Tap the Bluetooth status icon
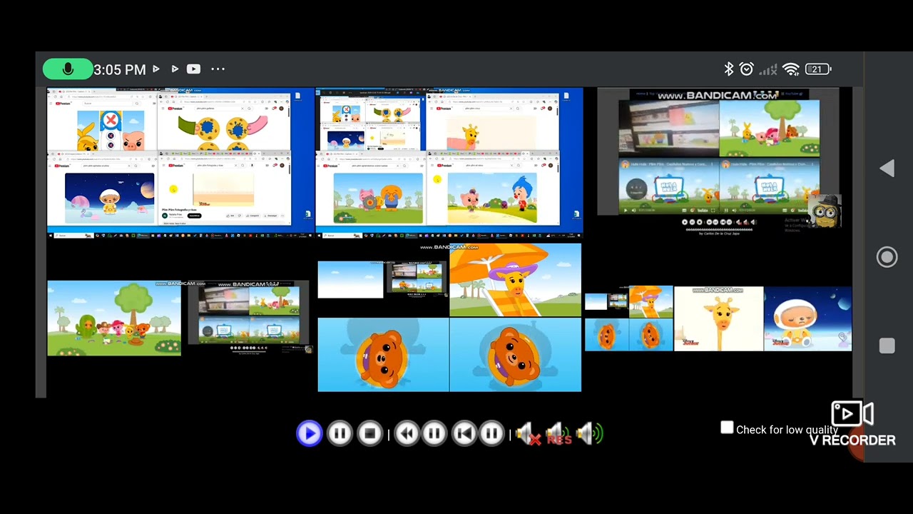This screenshot has height=514, width=913. pyautogui.click(x=728, y=69)
